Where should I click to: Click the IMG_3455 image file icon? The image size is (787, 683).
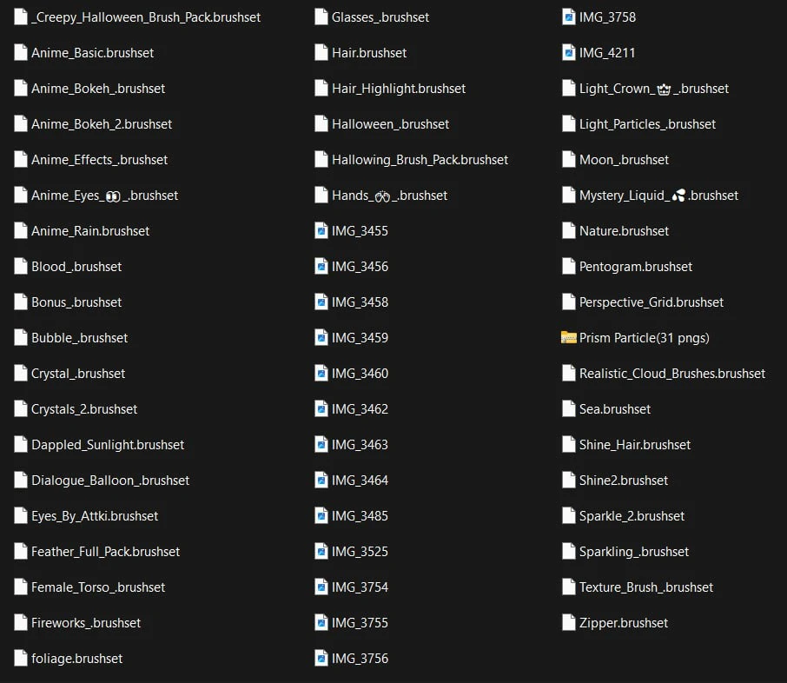pyautogui.click(x=321, y=231)
